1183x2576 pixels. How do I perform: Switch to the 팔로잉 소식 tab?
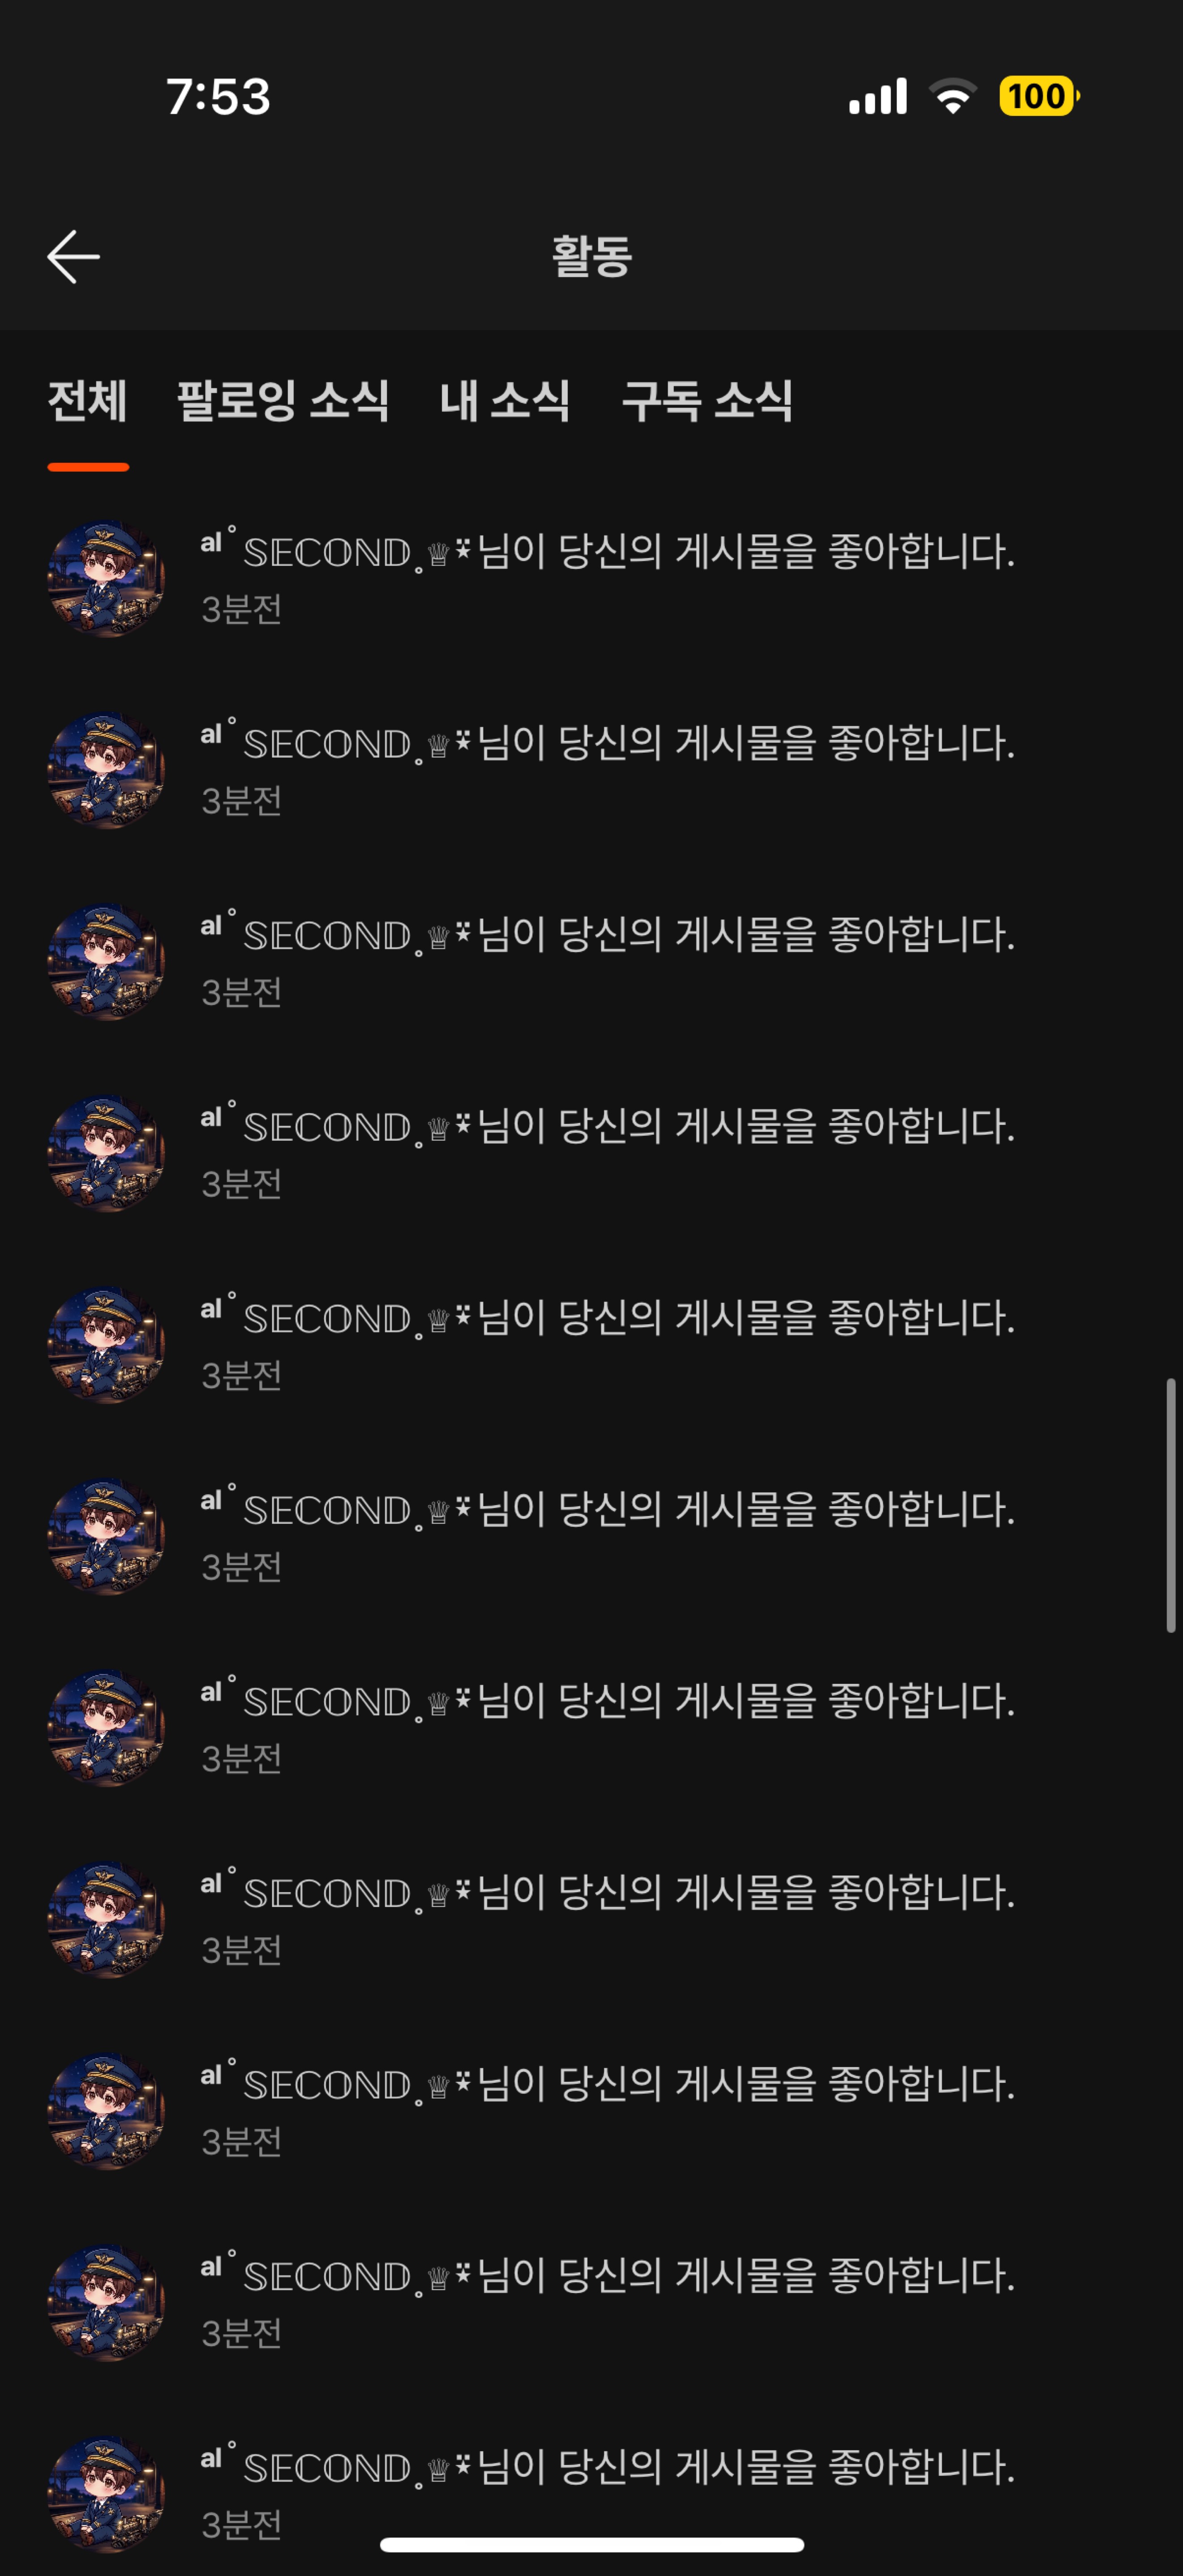283,402
